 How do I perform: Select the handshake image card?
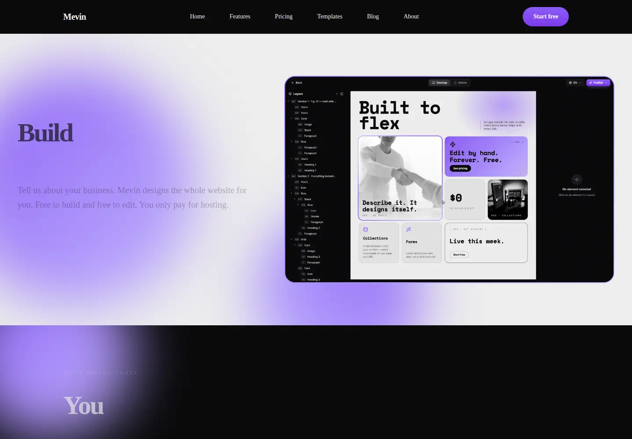pos(400,178)
